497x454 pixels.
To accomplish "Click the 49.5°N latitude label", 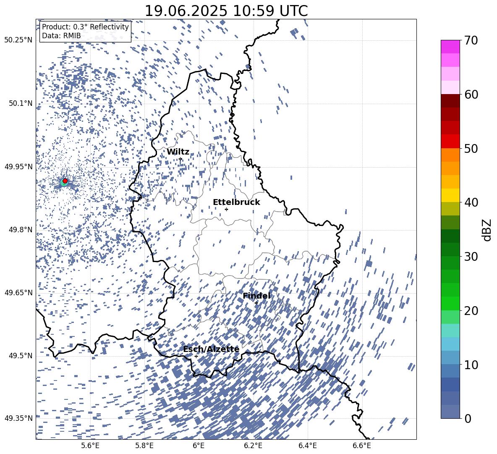I will [x=21, y=356].
